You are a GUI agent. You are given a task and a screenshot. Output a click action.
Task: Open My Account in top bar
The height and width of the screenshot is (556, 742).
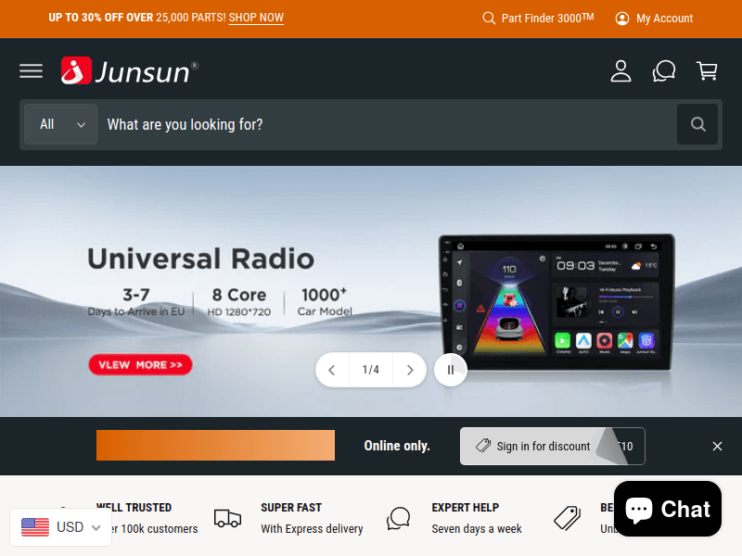tap(654, 19)
